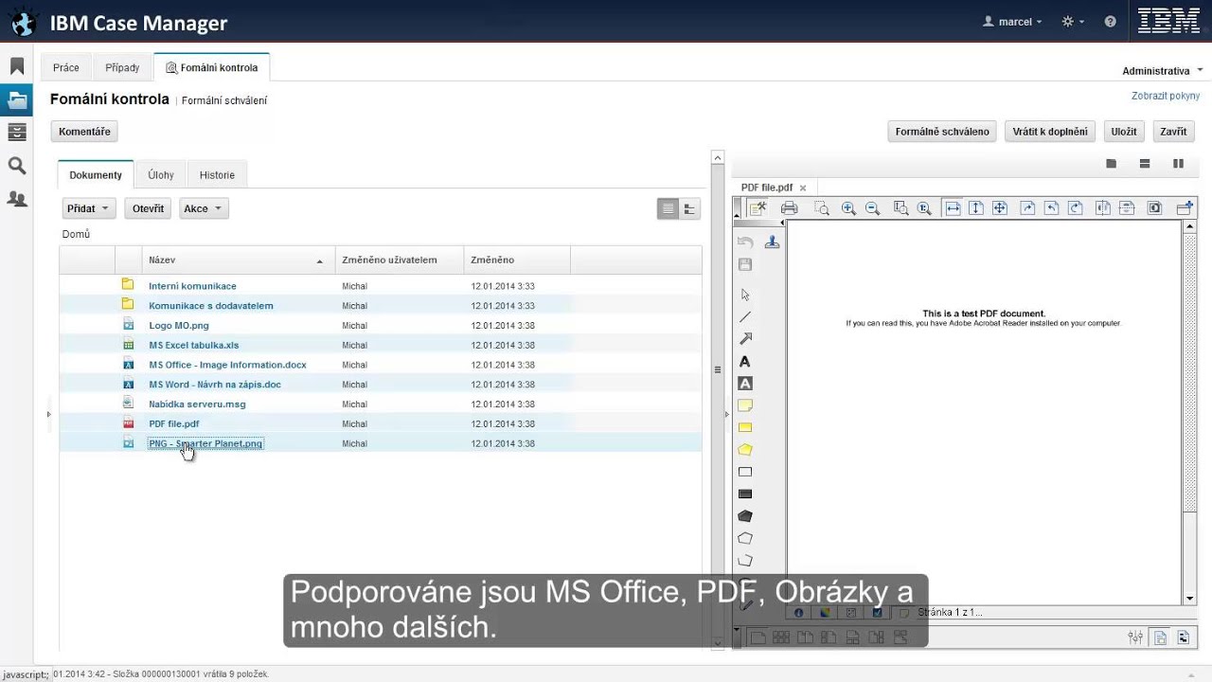1212x682 pixels.
Task: Click the zoom in magnifier in viewer toolbar
Action: pyautogui.click(x=848, y=208)
